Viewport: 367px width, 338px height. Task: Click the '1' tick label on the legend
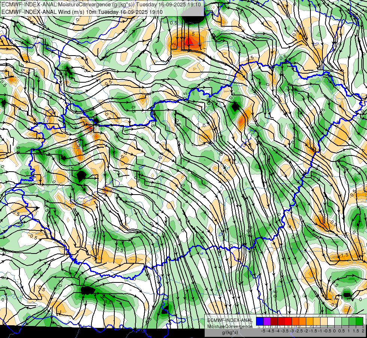349,331
